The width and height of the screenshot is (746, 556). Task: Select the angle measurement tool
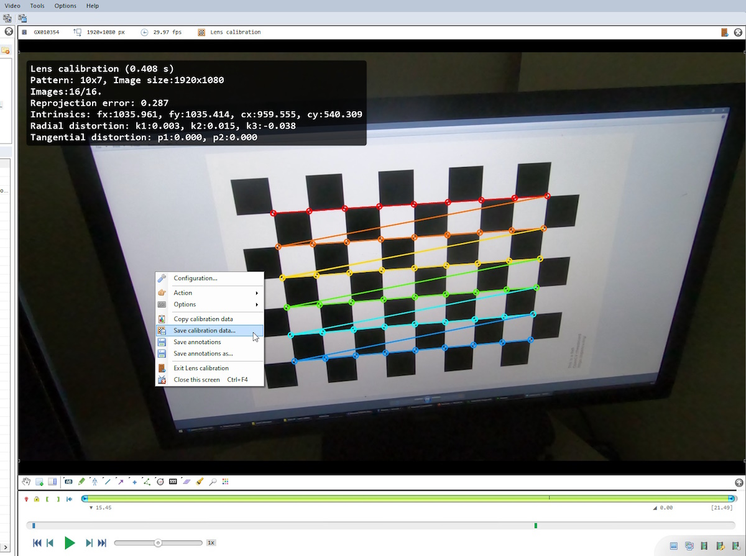click(x=147, y=481)
